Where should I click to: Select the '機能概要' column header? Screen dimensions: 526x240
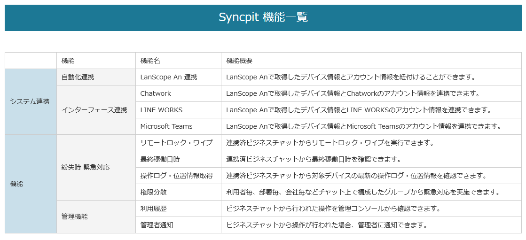point(371,61)
